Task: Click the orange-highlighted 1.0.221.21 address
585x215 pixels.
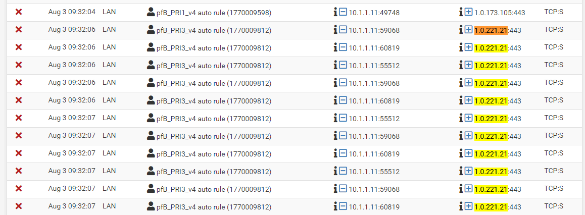Action: click(x=491, y=30)
